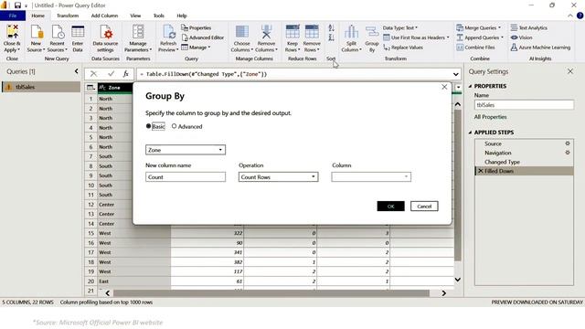
Task: Switch to the Help tab
Action: point(182,16)
